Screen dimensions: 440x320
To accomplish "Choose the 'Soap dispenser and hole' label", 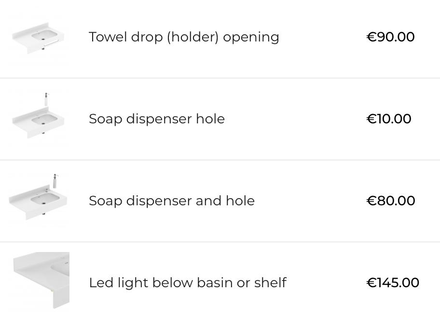I will point(172,201).
